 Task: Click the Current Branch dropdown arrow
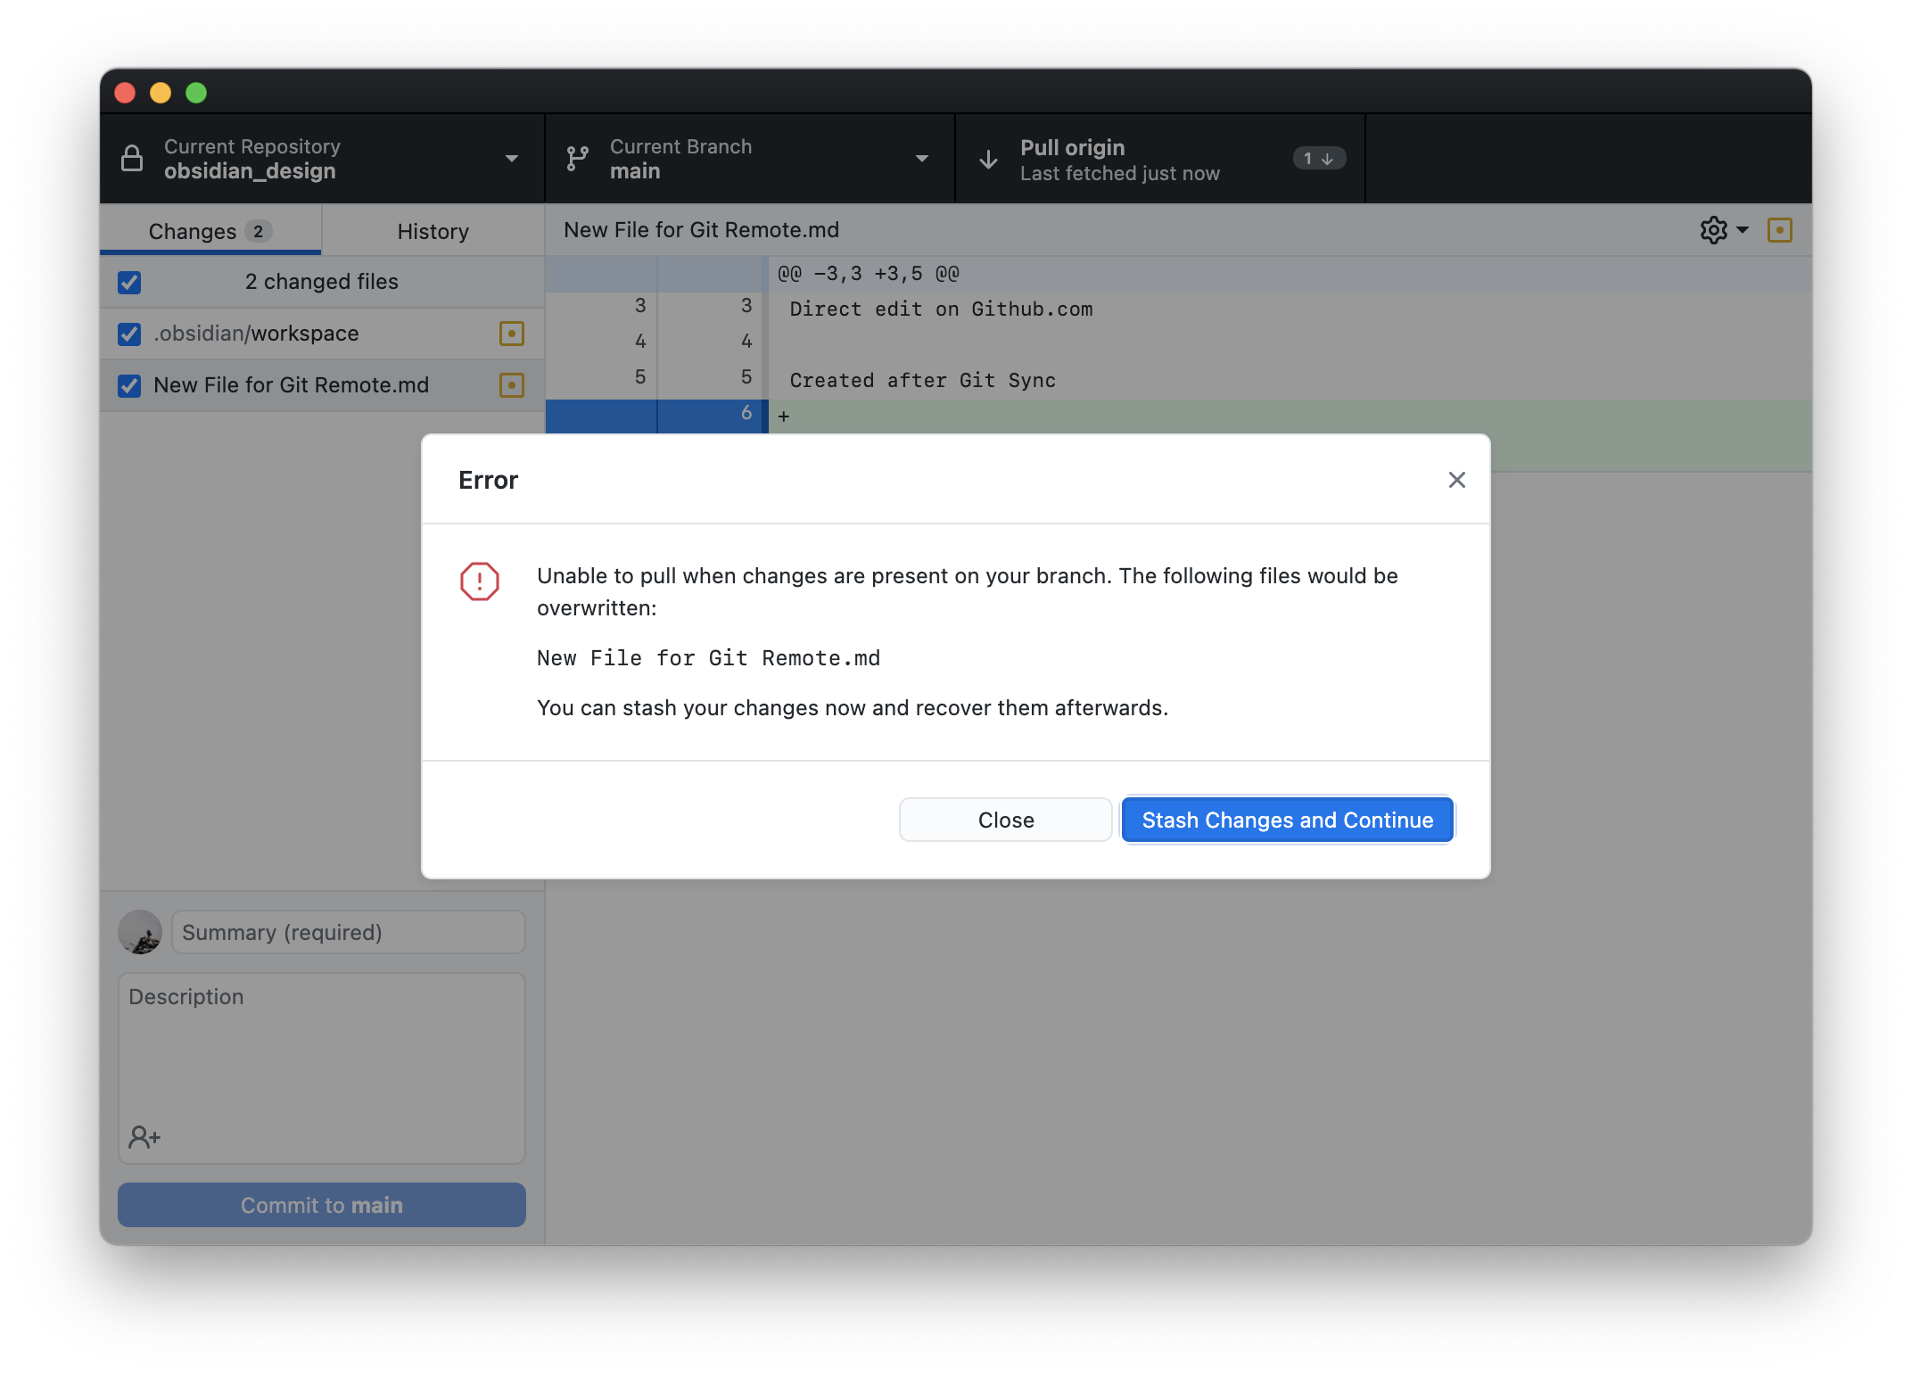(923, 159)
